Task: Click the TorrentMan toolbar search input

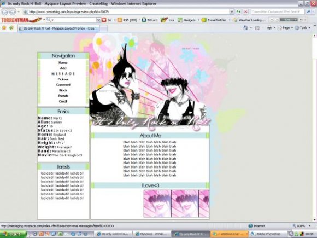Action: click(x=73, y=20)
